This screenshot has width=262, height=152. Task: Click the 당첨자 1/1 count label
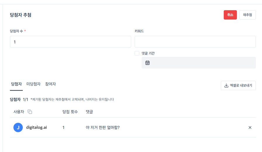click(x=19, y=99)
